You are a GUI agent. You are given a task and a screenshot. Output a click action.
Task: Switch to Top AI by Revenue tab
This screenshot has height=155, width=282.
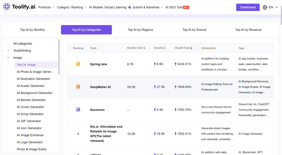point(248,30)
